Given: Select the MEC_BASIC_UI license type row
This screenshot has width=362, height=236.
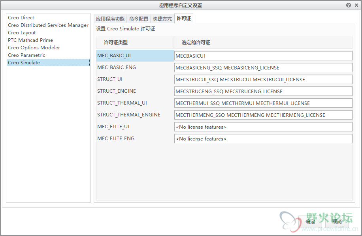Looking at the screenshot, I should point(135,56).
